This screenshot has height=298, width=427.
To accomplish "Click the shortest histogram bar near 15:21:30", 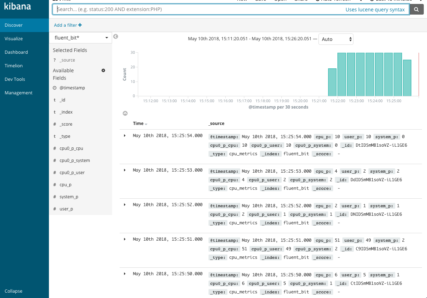I will pyautogui.click(x=332, y=82).
